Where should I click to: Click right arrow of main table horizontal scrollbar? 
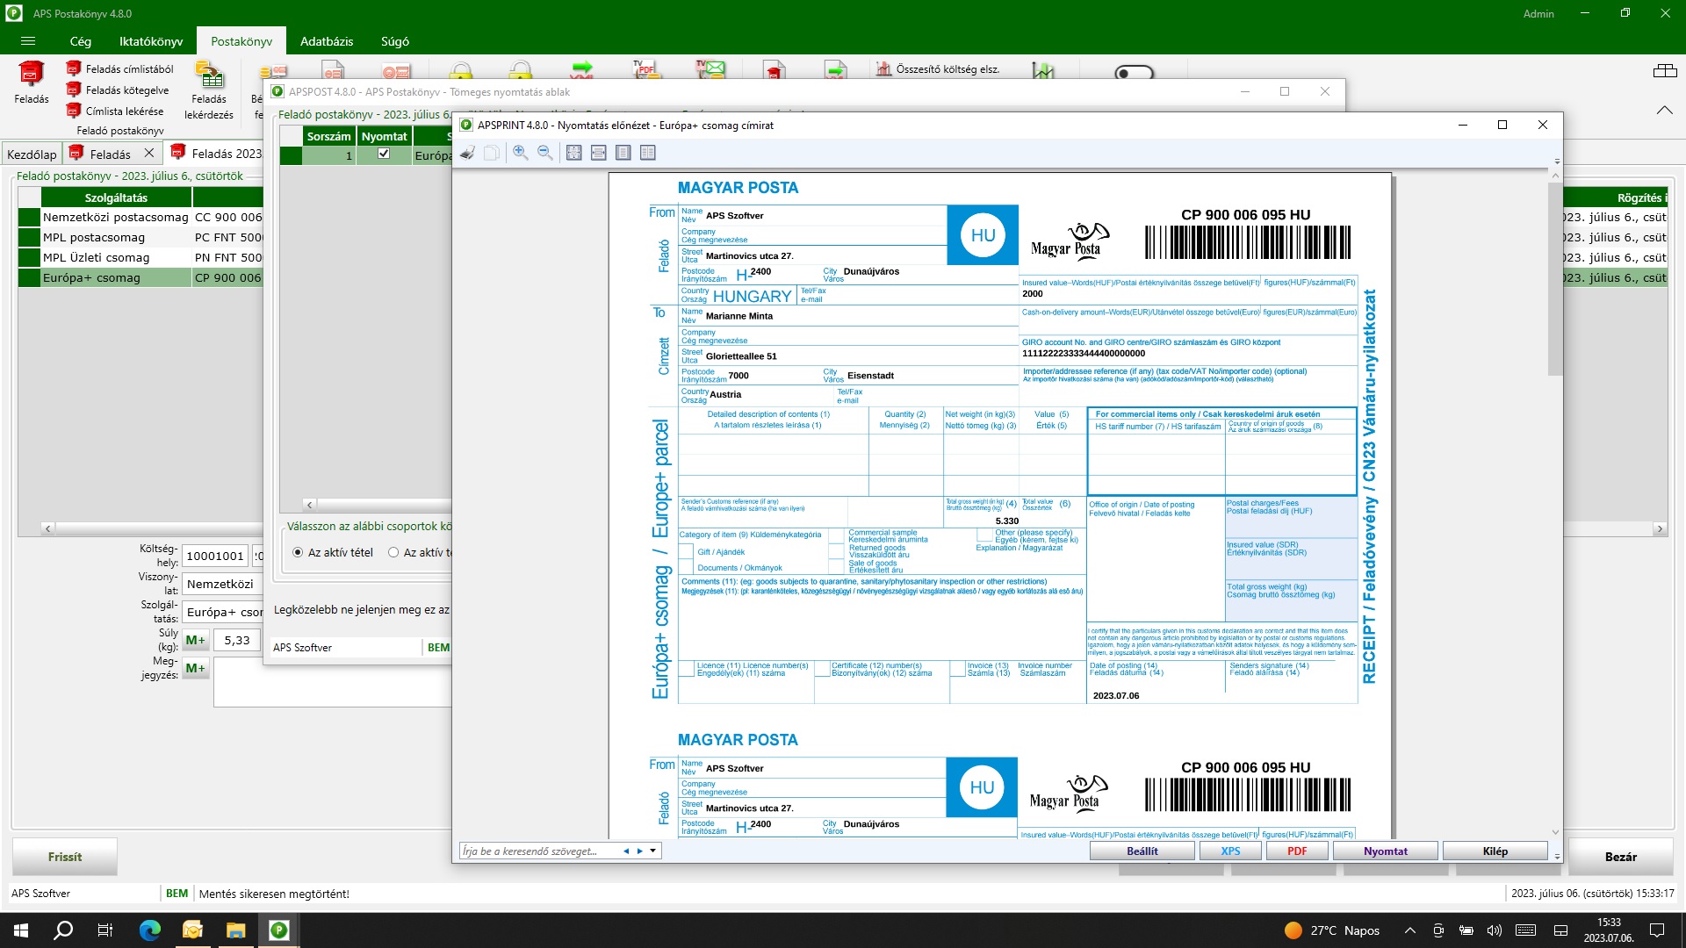[x=1660, y=529]
